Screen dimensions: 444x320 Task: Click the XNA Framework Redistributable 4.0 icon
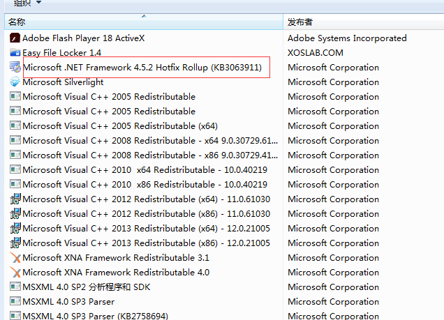pyautogui.click(x=15, y=273)
